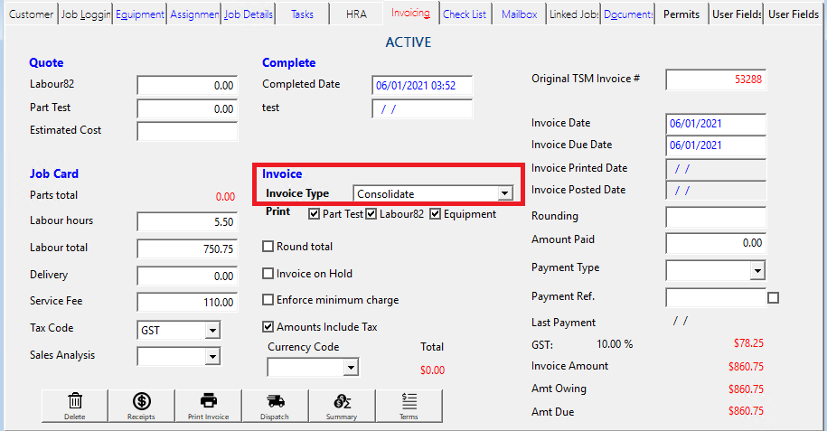Open the Tax Code dropdown
Viewport: 827px width, 431px height.
point(212,331)
